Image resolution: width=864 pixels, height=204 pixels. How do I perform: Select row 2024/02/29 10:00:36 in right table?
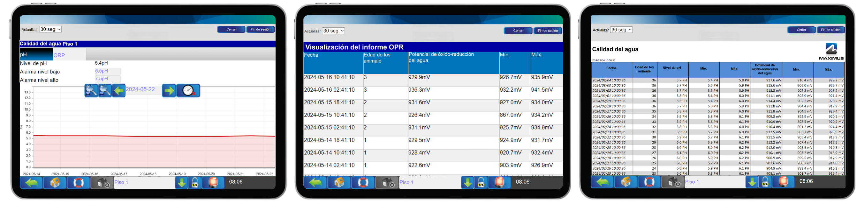[x=718, y=101]
